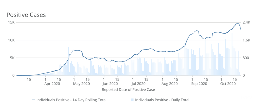Click the Aug 2020 date label
The image size is (259, 111).
click(x=168, y=84)
